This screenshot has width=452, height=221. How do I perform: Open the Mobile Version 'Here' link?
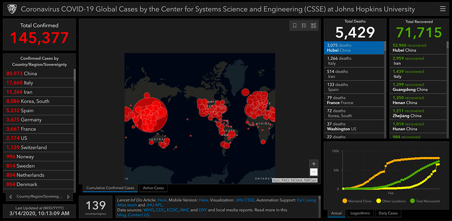(x=204, y=200)
